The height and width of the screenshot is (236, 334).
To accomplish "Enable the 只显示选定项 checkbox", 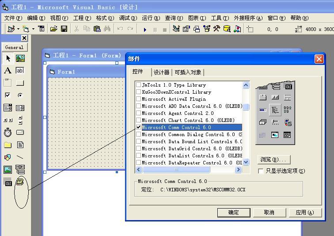I will coord(261,171).
